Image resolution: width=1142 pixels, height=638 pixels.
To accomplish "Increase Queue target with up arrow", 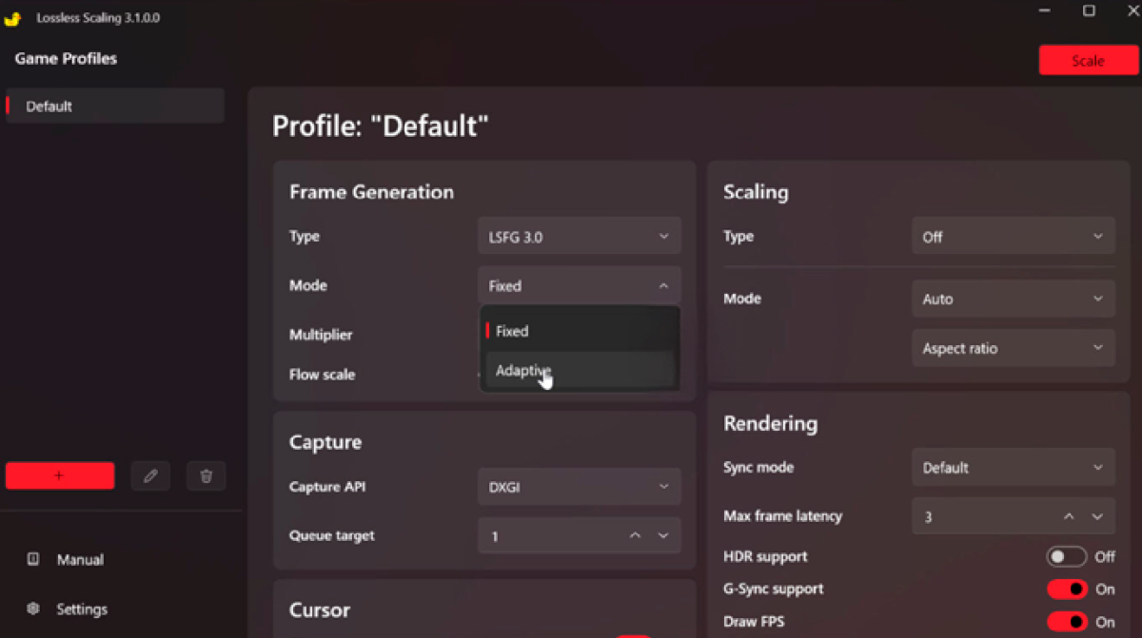I will (x=635, y=536).
